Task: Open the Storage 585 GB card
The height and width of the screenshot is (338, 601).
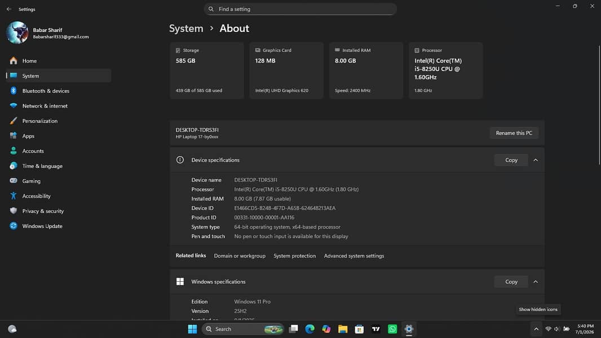Action: 207,70
